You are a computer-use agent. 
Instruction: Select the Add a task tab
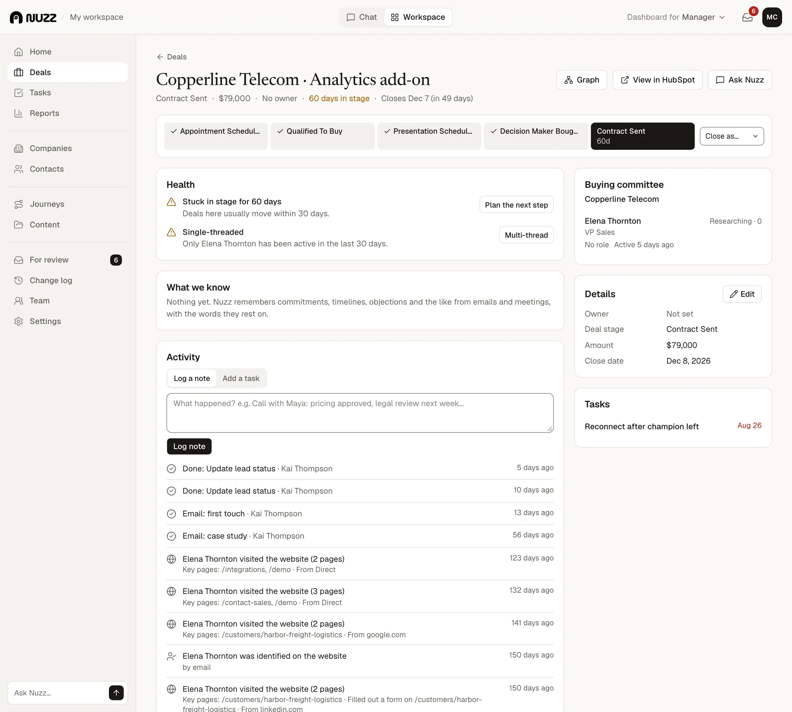pyautogui.click(x=241, y=378)
